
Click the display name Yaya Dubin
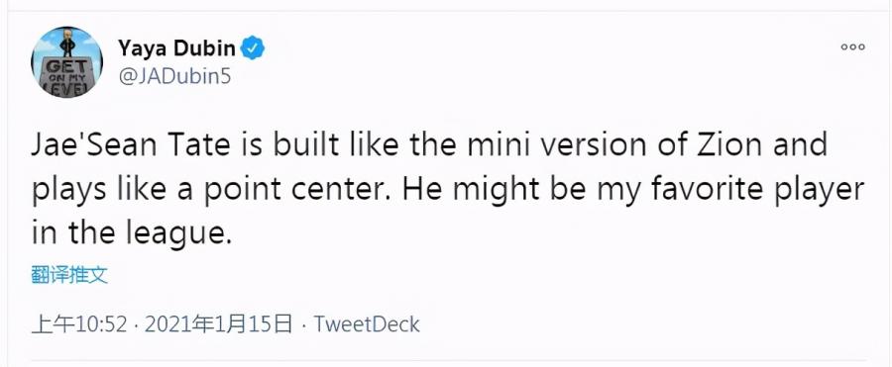[176, 48]
